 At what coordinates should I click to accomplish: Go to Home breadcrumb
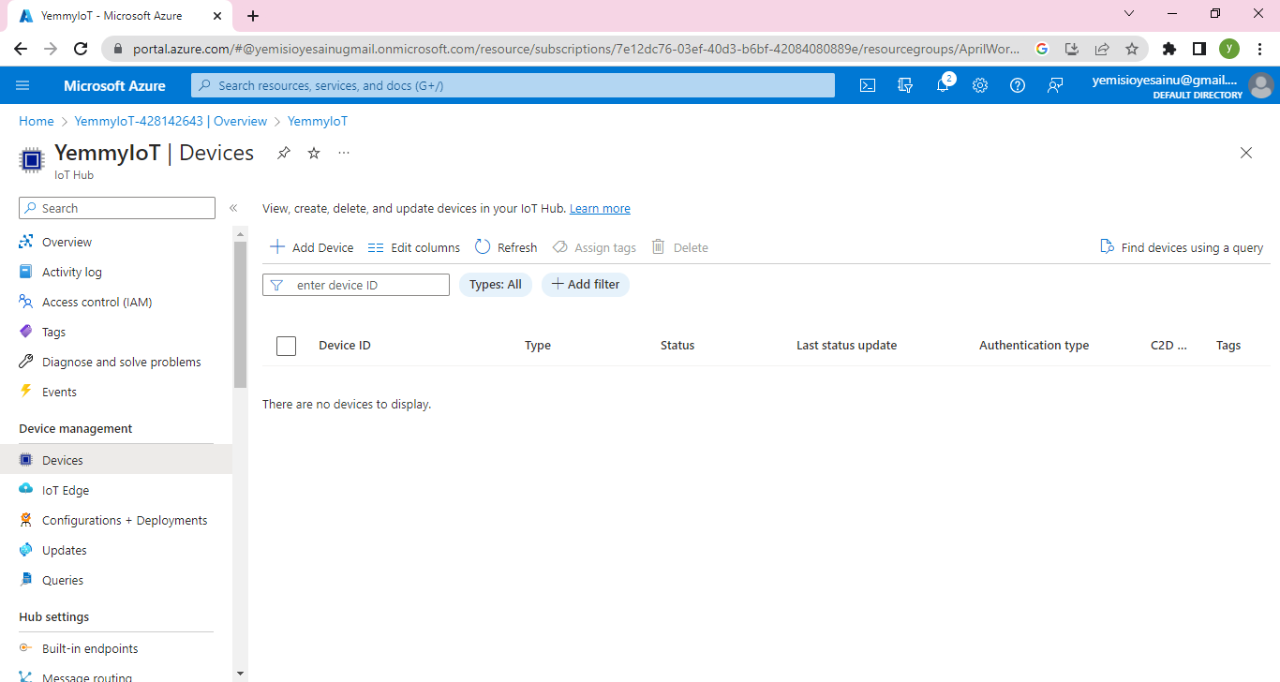point(37,121)
